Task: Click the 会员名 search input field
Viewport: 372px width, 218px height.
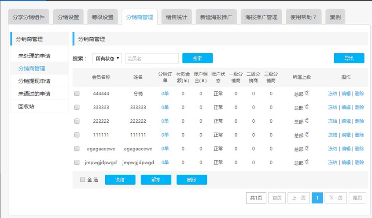Action: [x=152, y=58]
